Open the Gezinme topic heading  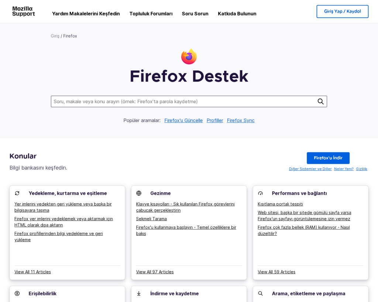click(161, 193)
